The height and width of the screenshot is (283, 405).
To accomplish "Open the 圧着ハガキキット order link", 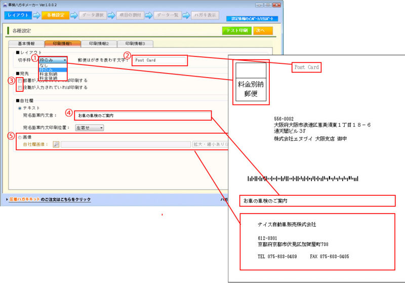I will [x=50, y=199].
